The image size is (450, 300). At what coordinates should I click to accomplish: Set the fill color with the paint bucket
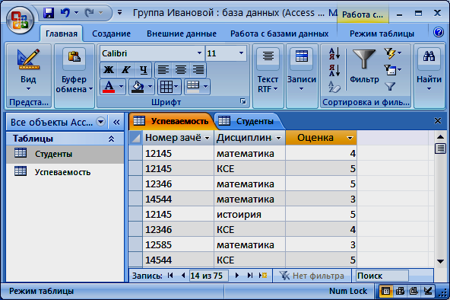coord(138,87)
